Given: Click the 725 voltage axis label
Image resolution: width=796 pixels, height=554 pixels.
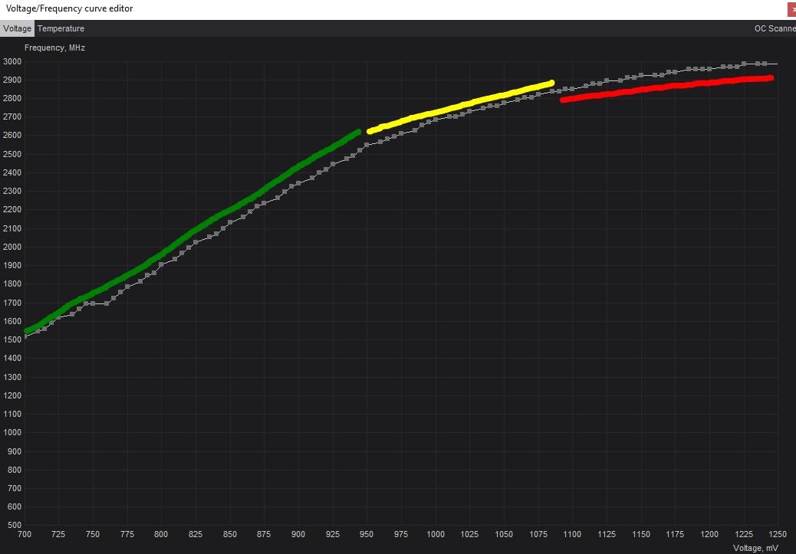Looking at the screenshot, I should point(58,534).
